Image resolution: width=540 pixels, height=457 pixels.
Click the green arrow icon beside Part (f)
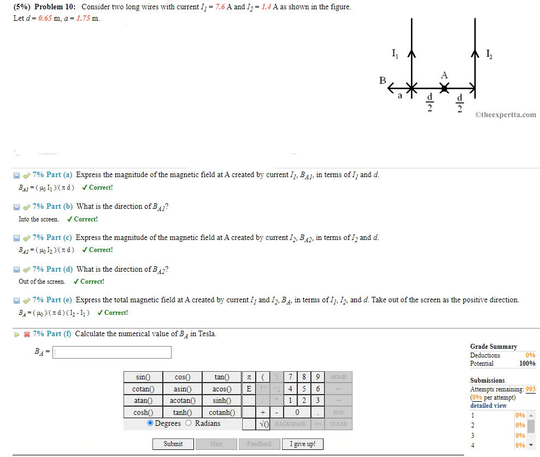click(x=16, y=333)
